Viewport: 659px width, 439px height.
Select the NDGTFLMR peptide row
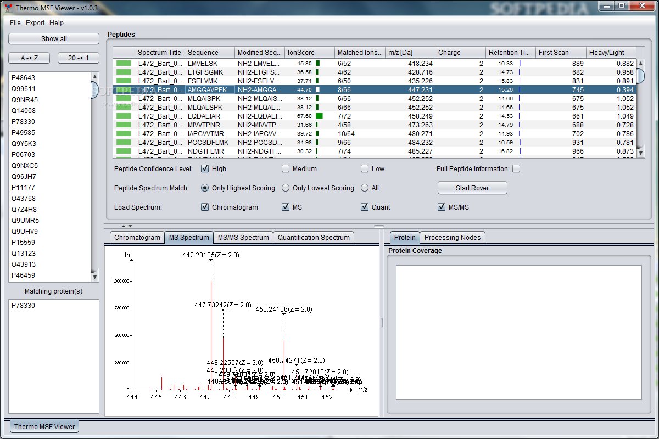coord(375,151)
